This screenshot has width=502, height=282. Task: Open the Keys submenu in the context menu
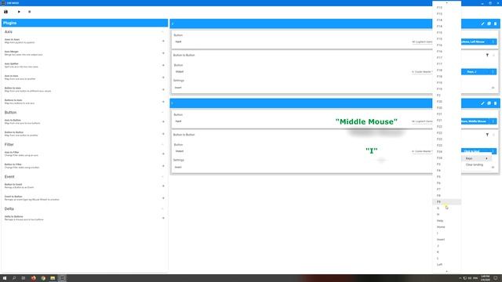pos(477,158)
